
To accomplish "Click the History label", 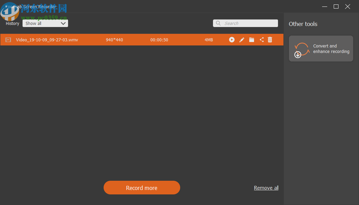I will (12, 23).
